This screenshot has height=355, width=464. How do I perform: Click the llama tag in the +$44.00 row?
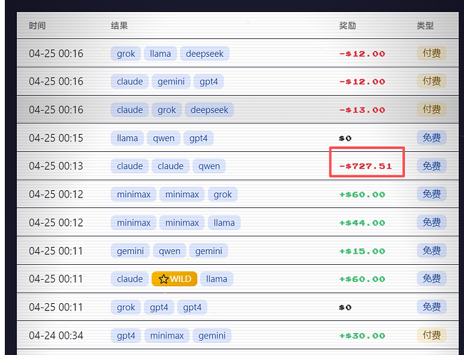[224, 222]
